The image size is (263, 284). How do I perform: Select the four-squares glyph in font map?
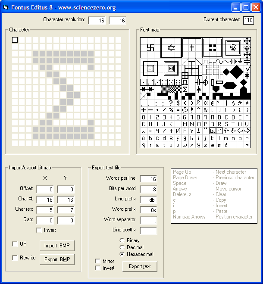pos(212,47)
